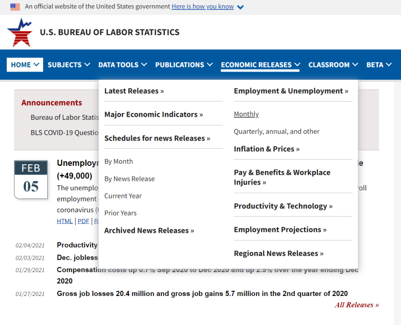Select Quarterly, annual, and other

tap(276, 132)
